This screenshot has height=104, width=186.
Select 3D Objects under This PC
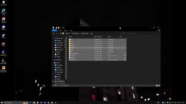coord(60,65)
